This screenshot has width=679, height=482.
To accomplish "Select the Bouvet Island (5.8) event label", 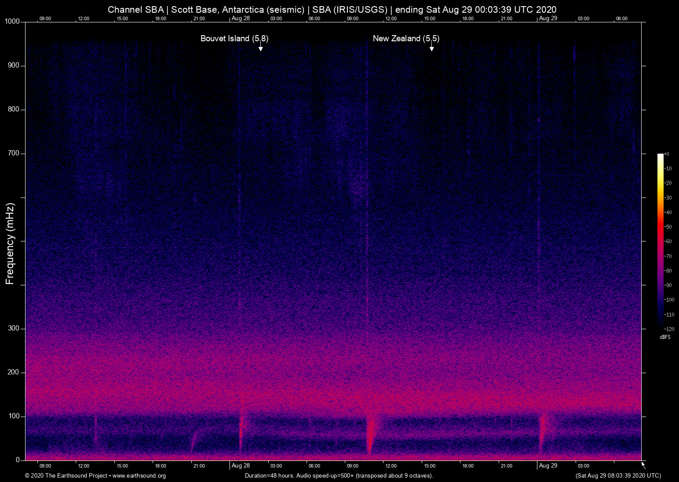I will pyautogui.click(x=234, y=39).
